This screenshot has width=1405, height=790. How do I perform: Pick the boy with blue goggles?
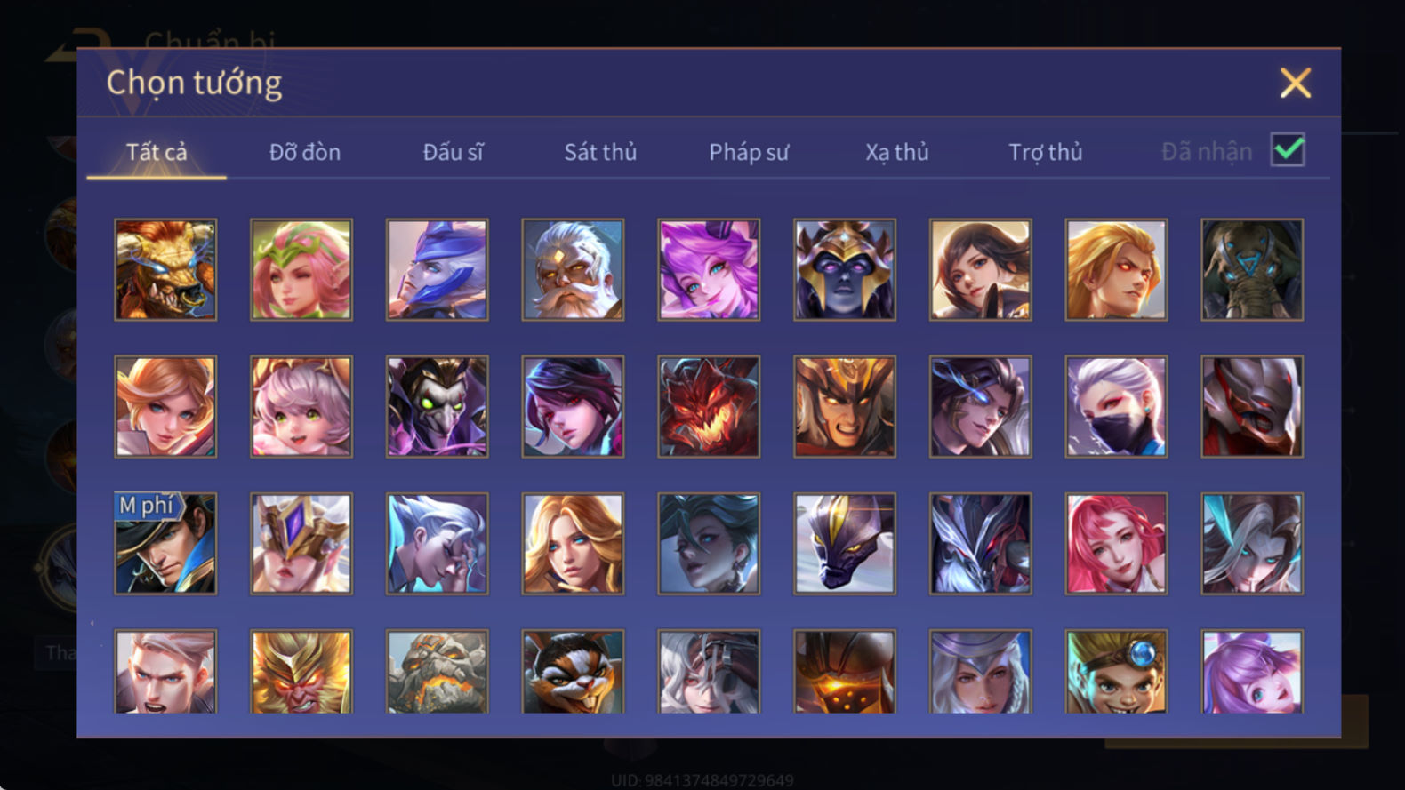1116,672
